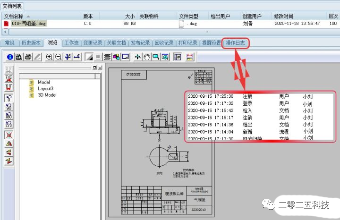340x220 pixels.
Task: Toggle the layout panel list icon
Action: 178,57
